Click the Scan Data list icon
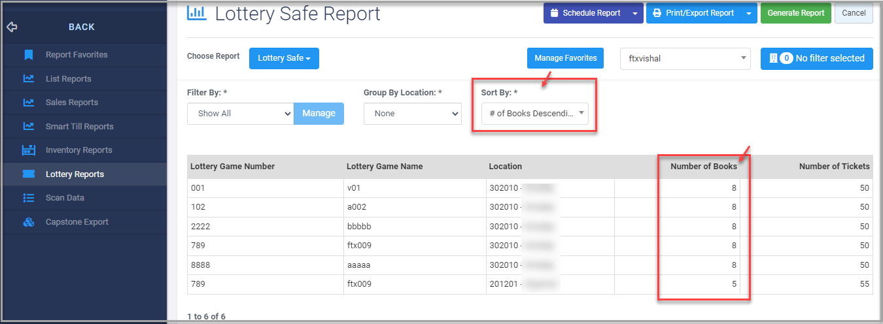 [x=29, y=198]
